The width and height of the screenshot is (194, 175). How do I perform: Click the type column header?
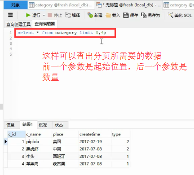[x=120, y=134]
